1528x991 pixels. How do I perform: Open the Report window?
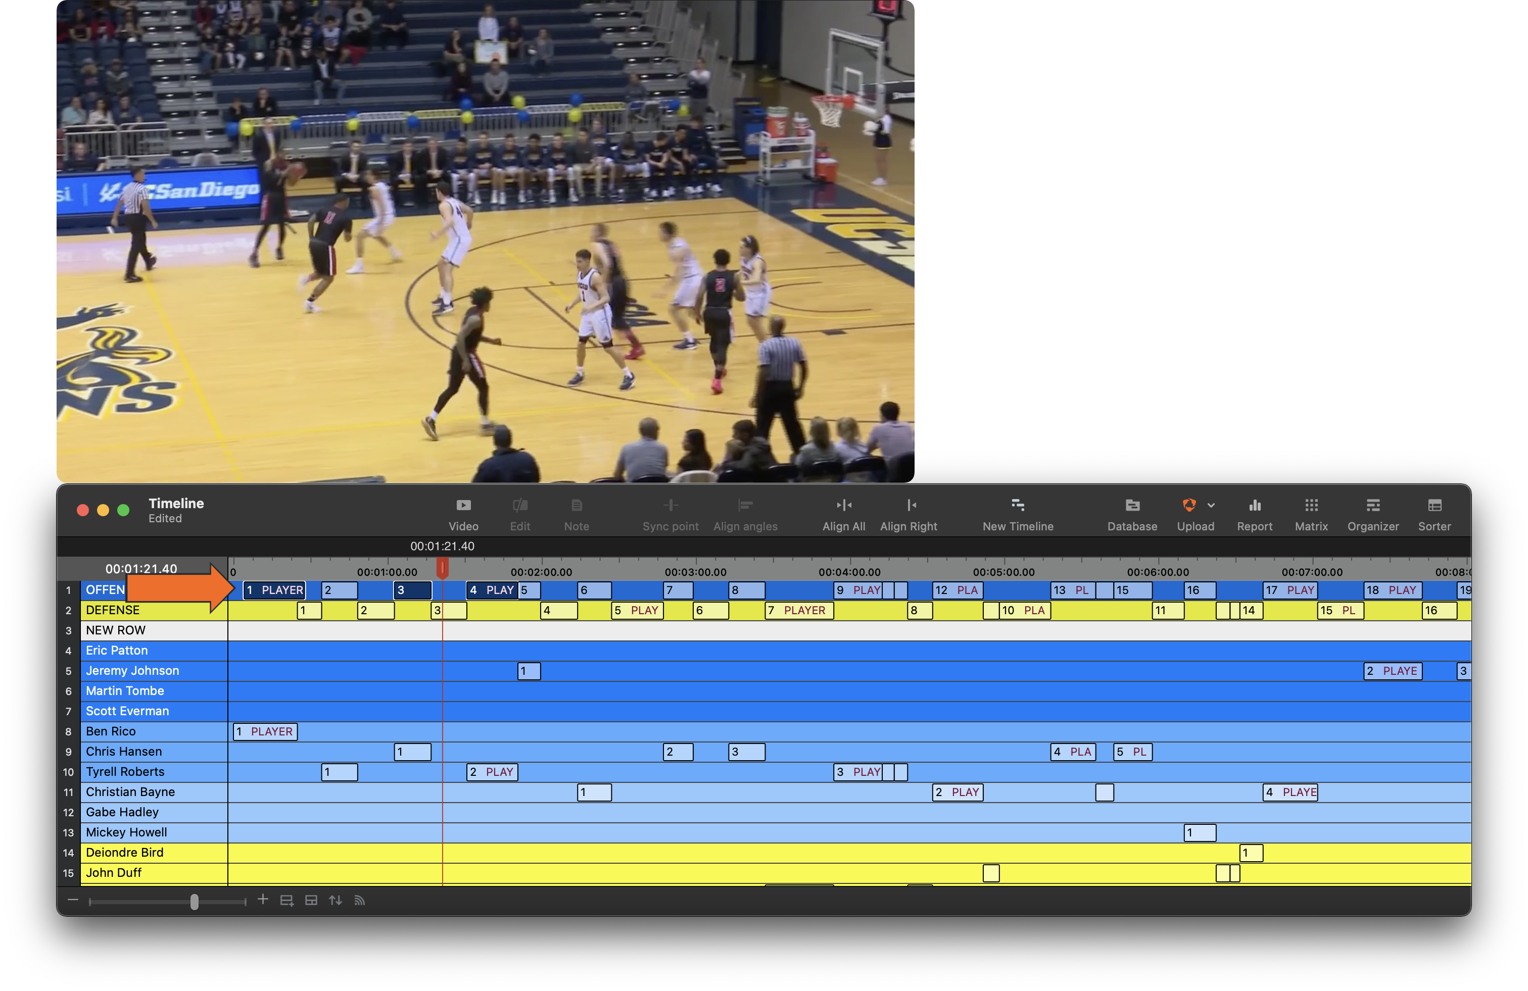point(1254,513)
